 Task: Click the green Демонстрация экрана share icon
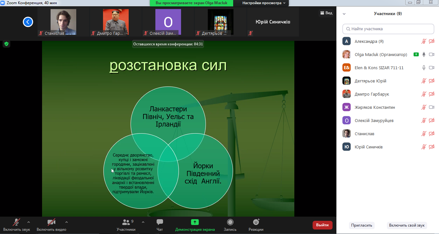click(x=195, y=222)
